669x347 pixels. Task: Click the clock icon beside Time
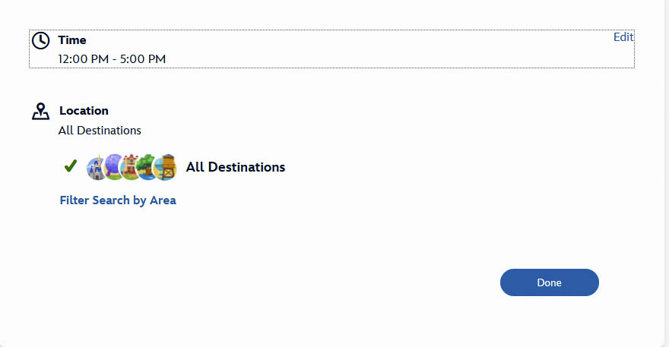pyautogui.click(x=40, y=41)
